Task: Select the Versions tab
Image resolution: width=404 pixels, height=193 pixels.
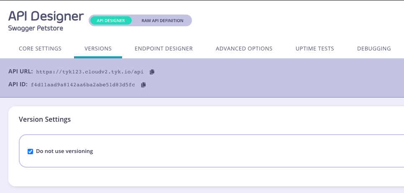Action: [98, 49]
